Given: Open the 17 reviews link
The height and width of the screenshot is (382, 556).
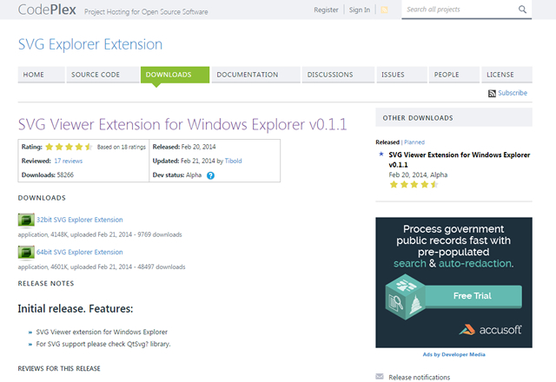Looking at the screenshot, I should click(68, 161).
